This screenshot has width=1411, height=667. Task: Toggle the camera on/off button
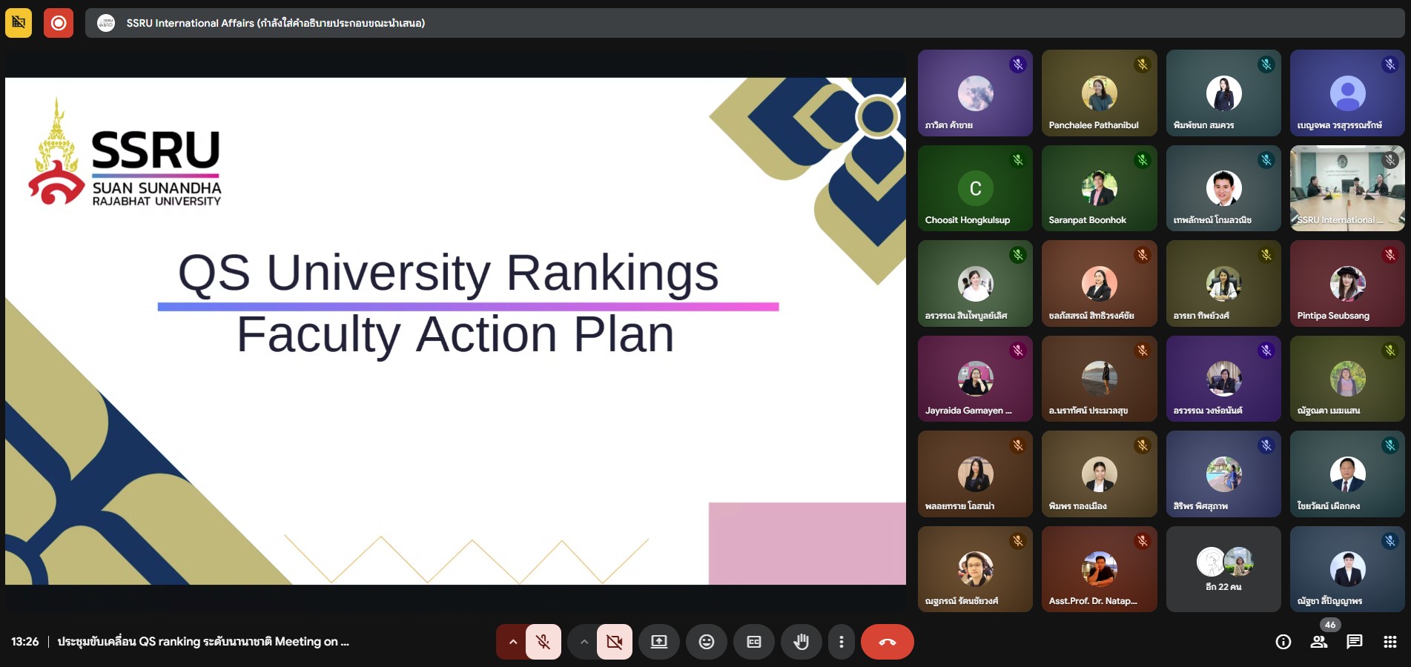pos(615,642)
